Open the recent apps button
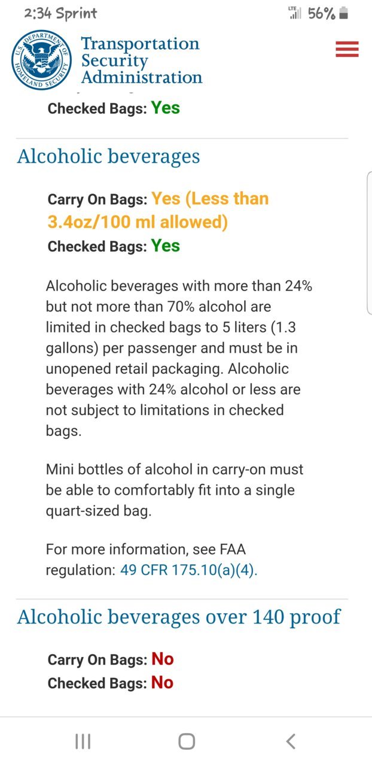 83,741
